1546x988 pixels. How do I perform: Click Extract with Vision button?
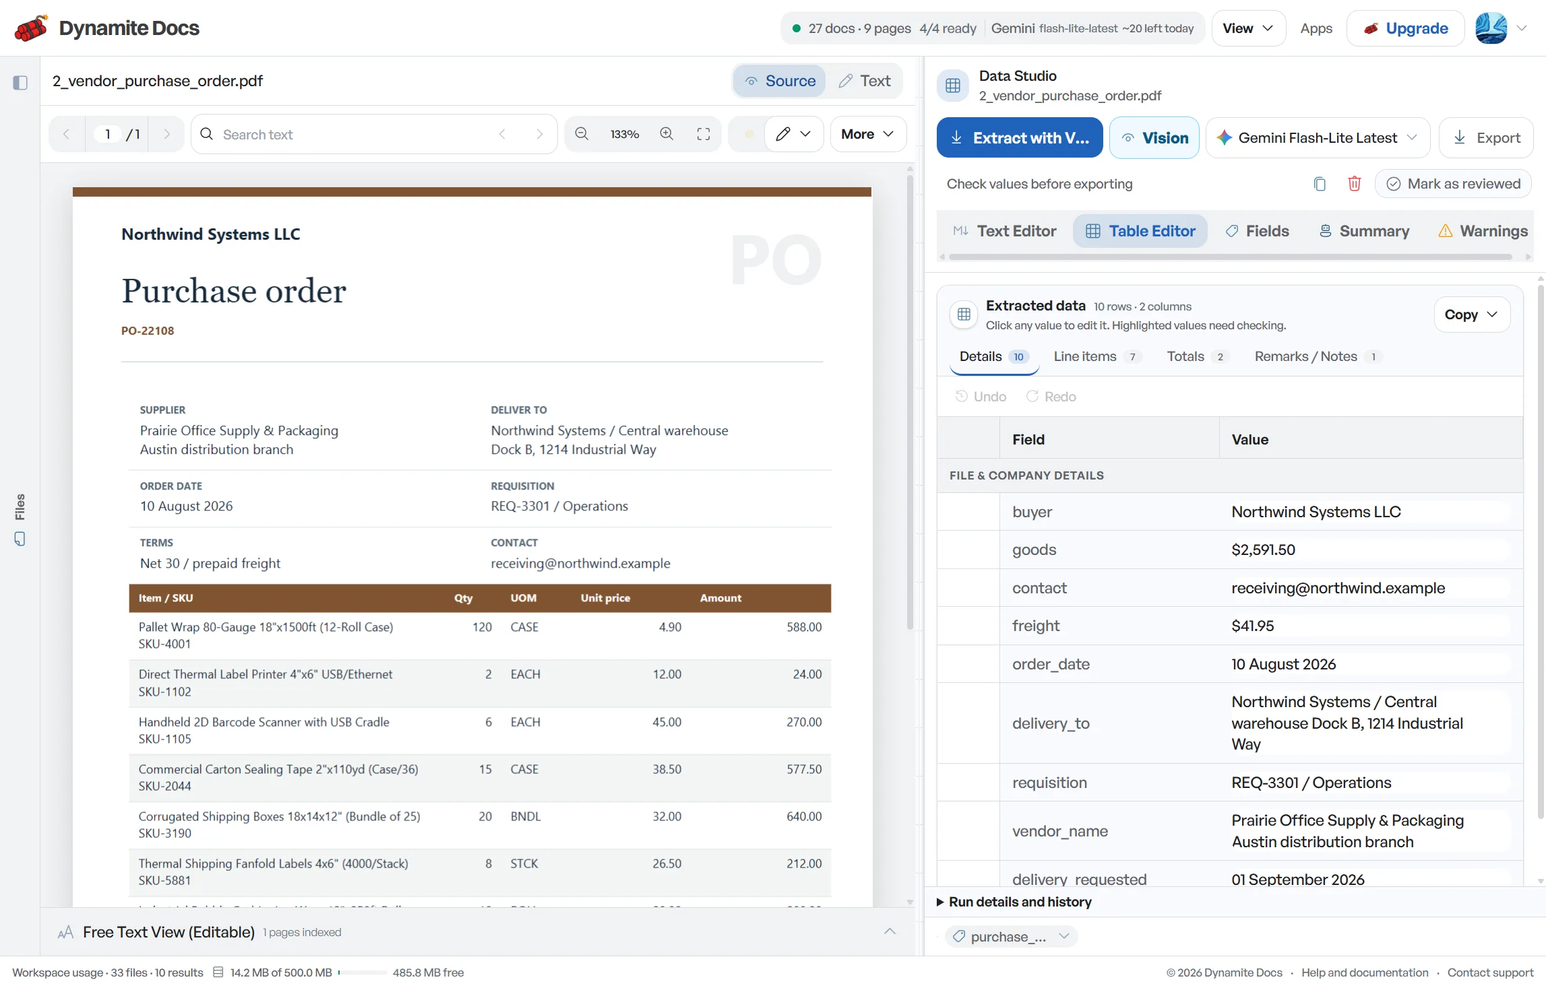coord(1020,137)
